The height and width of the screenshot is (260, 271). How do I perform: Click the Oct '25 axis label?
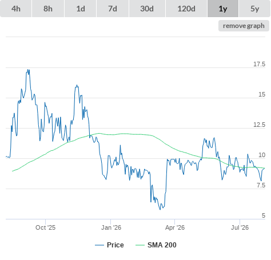tap(45, 227)
